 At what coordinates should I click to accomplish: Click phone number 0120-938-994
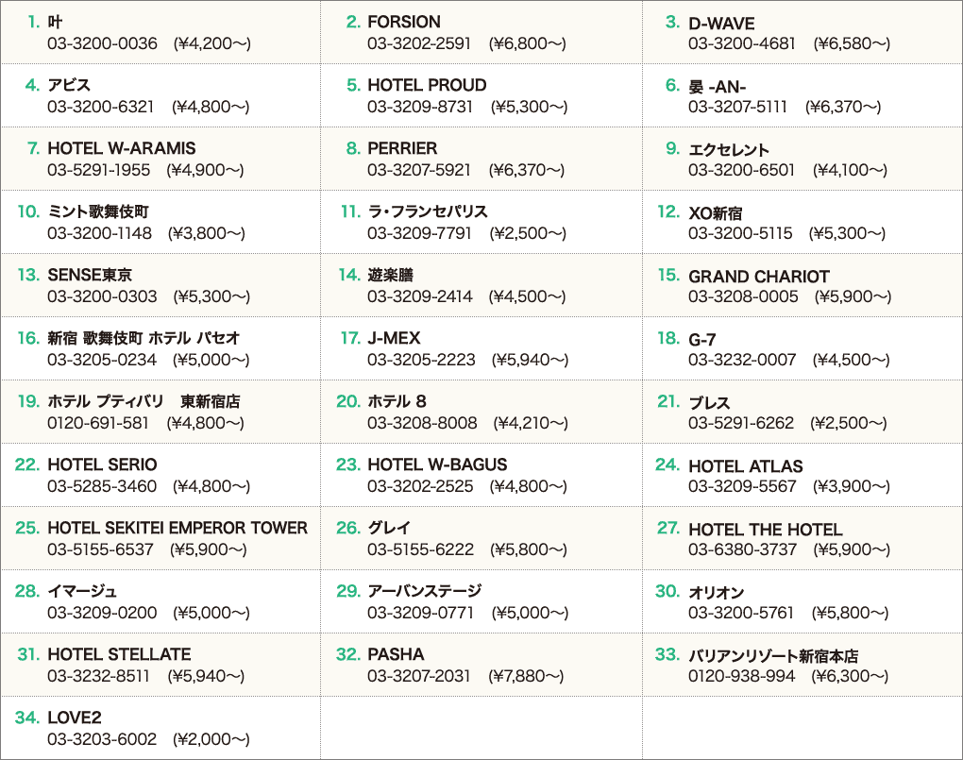tap(741, 676)
